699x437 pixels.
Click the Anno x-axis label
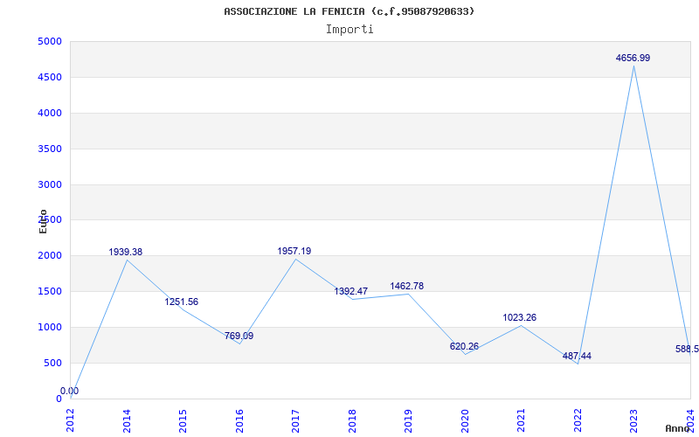click(x=678, y=428)
